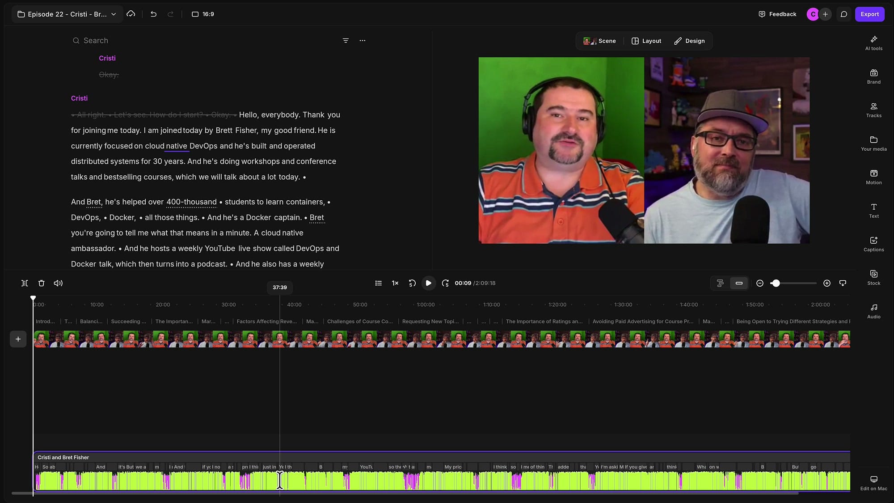Undo the last edit
This screenshot has height=503, width=894.
153,14
